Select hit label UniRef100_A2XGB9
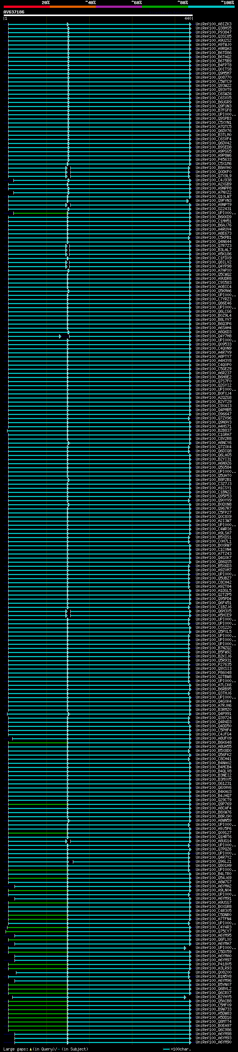The image size is (238, 1052). tap(213, 184)
